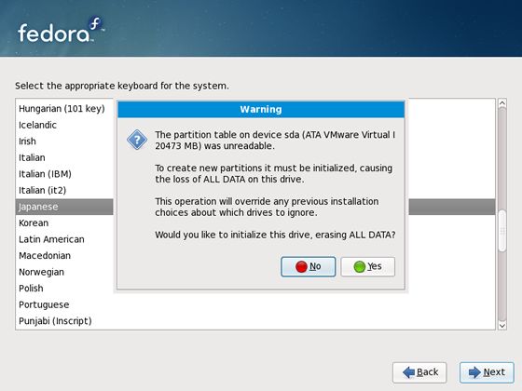Click the scrollbar up arrow
Image resolution: width=522 pixels, height=391 pixels.
[x=502, y=103]
